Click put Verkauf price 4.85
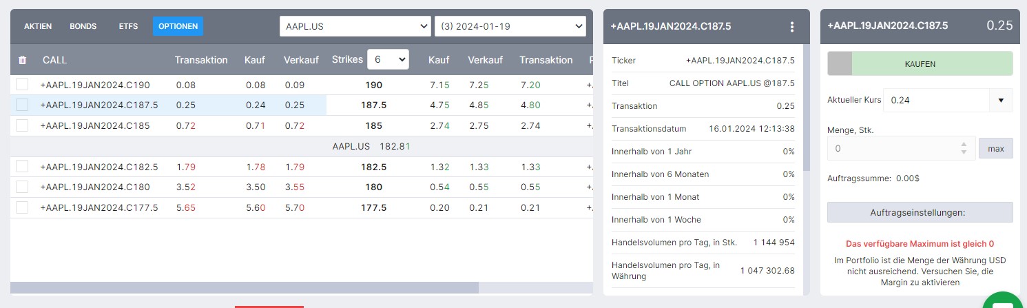1027x308 pixels. tap(478, 105)
